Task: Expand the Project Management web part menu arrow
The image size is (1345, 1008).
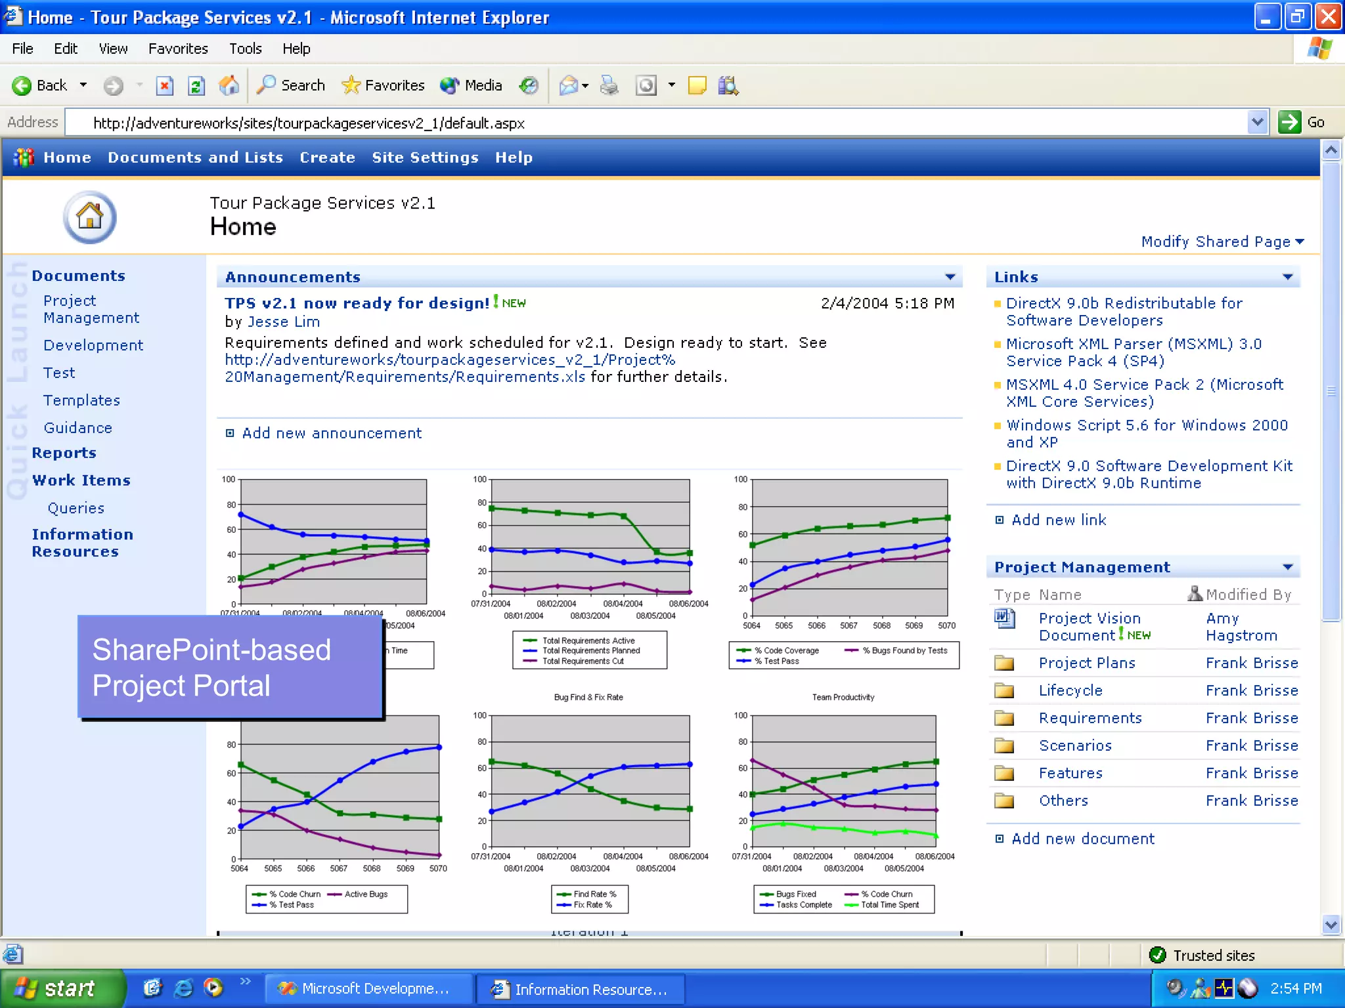Action: click(x=1287, y=567)
